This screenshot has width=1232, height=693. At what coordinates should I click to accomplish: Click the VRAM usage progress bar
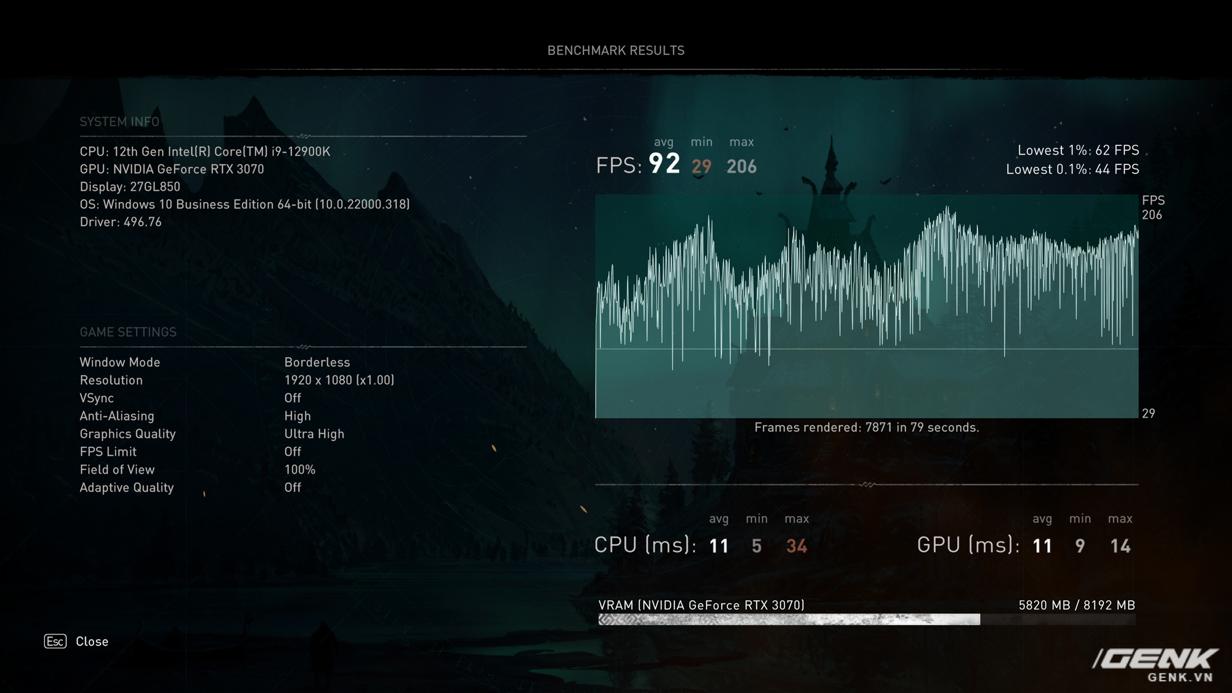coord(867,620)
